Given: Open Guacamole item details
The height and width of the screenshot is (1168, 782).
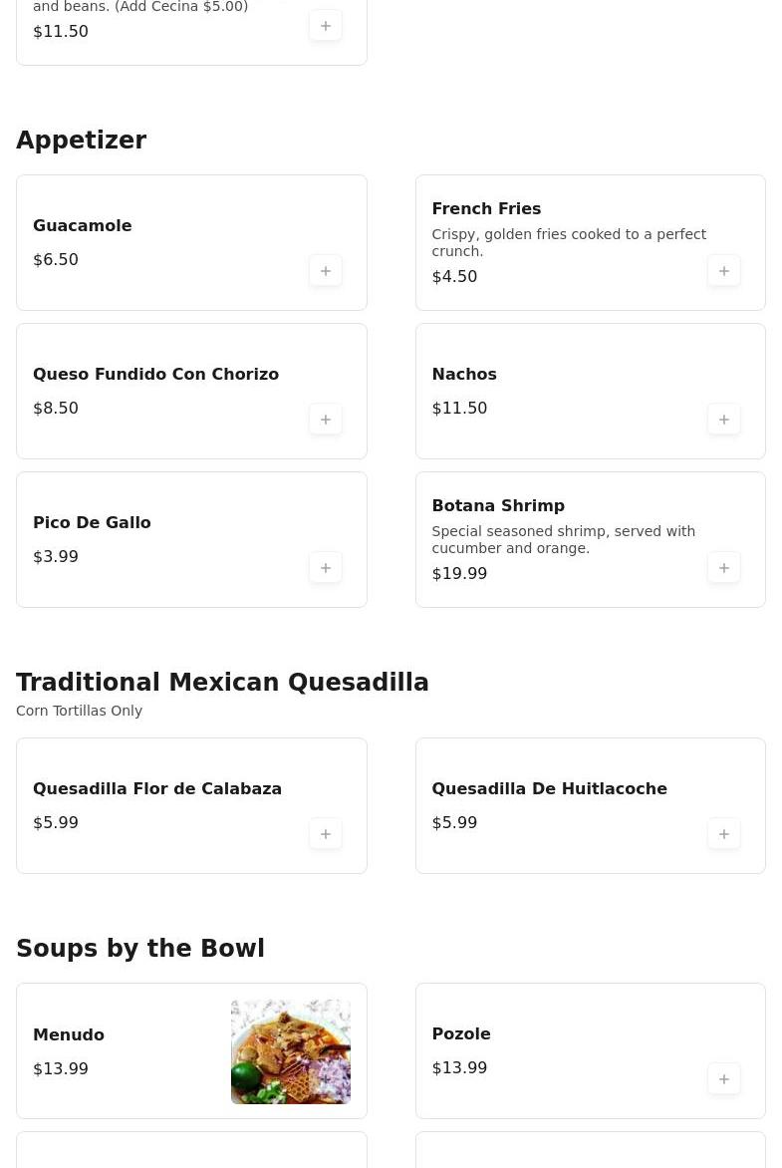Looking at the screenshot, I should coord(83,226).
